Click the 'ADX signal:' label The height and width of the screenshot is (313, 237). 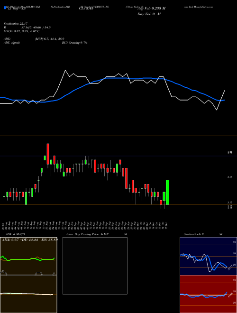point(11,43)
